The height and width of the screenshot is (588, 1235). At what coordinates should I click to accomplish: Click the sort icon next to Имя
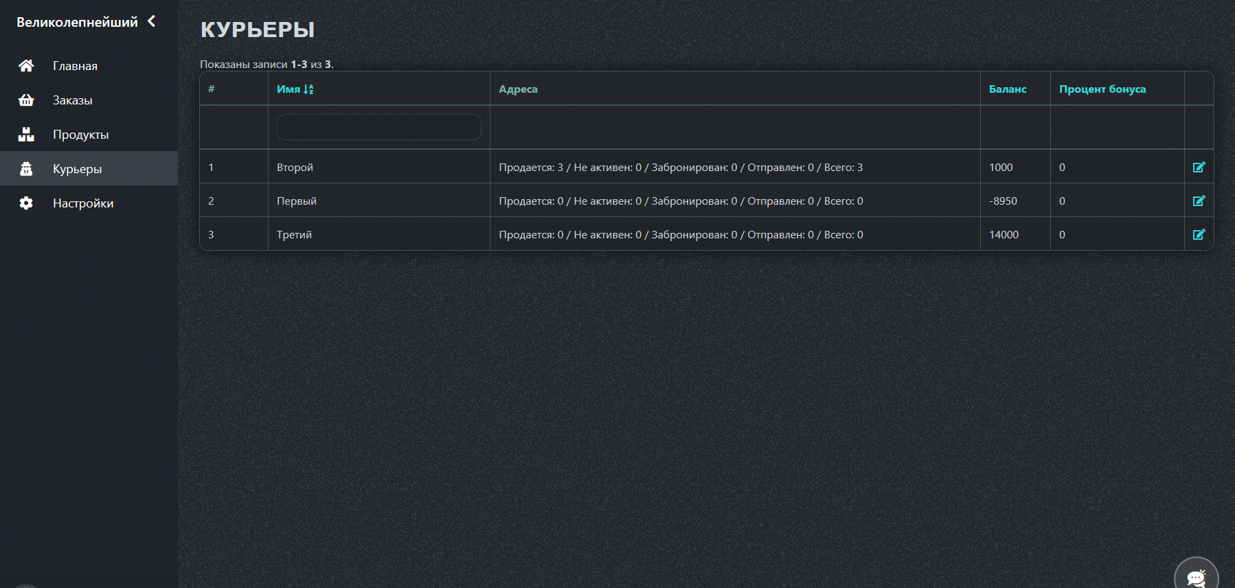(308, 89)
